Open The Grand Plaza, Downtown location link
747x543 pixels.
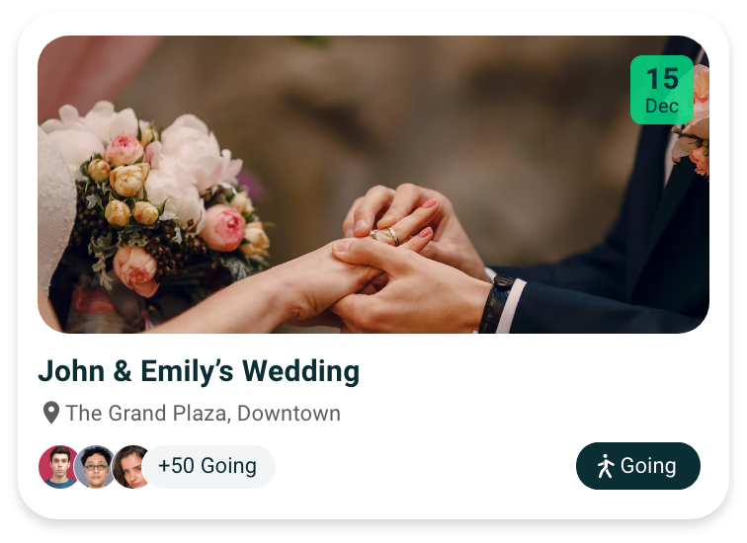[x=203, y=413]
